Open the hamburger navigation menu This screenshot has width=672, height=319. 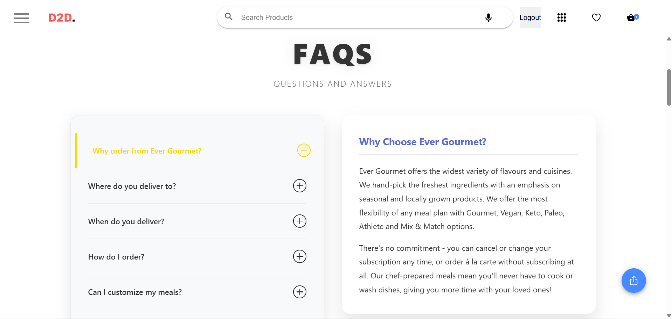(x=22, y=18)
